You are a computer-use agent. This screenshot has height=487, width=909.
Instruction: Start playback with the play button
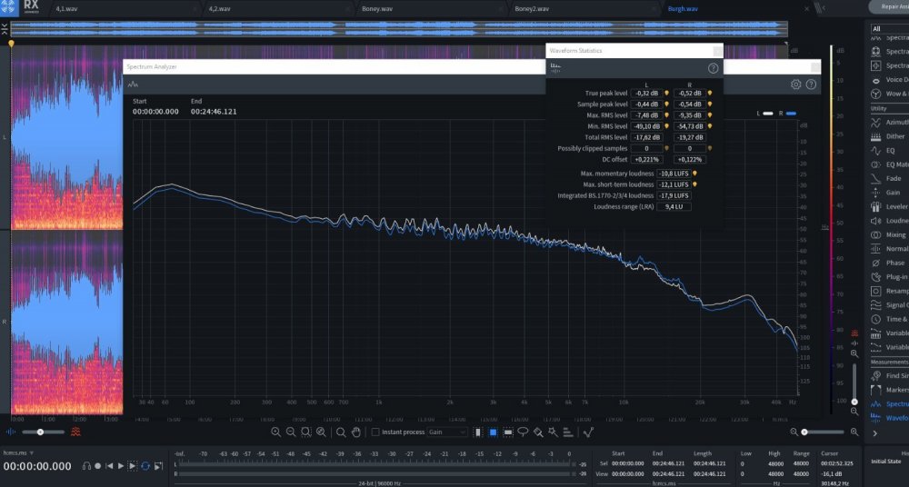pyautogui.click(x=121, y=465)
